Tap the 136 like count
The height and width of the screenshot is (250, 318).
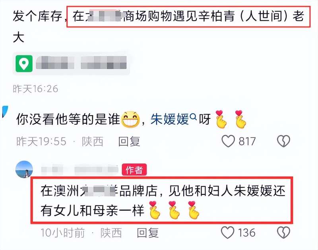point(246,233)
